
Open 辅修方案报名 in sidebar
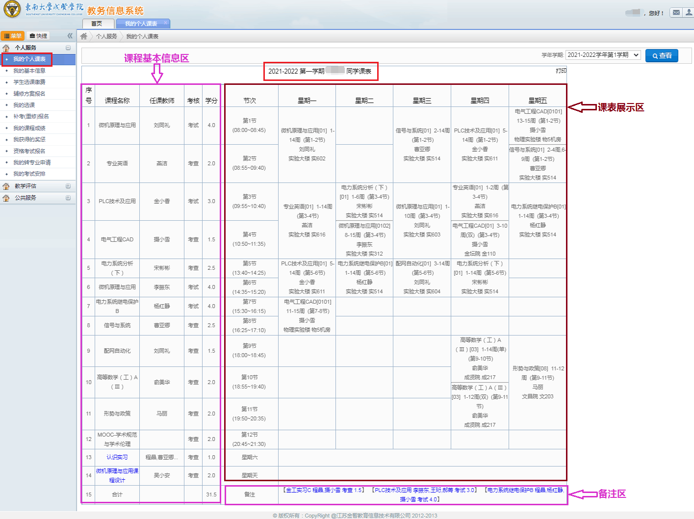pyautogui.click(x=29, y=94)
